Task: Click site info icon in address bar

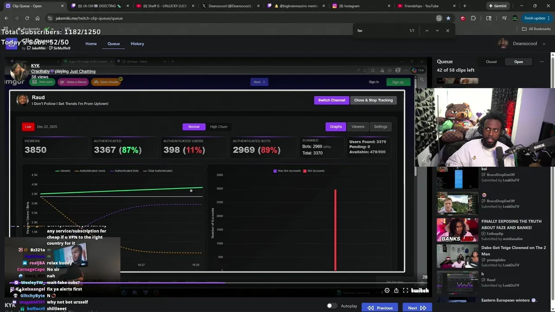Action: (x=50, y=18)
